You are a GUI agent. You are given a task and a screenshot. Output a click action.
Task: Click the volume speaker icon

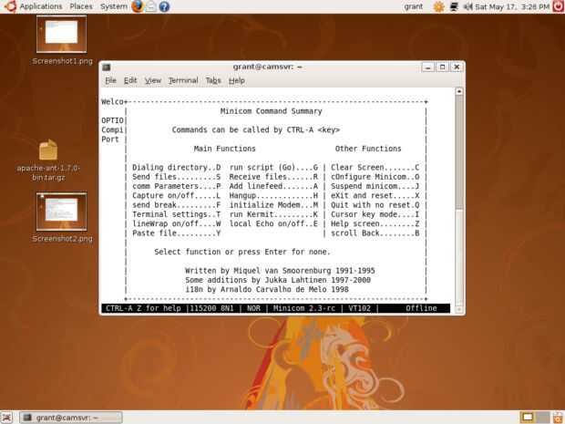pyautogui.click(x=467, y=6)
